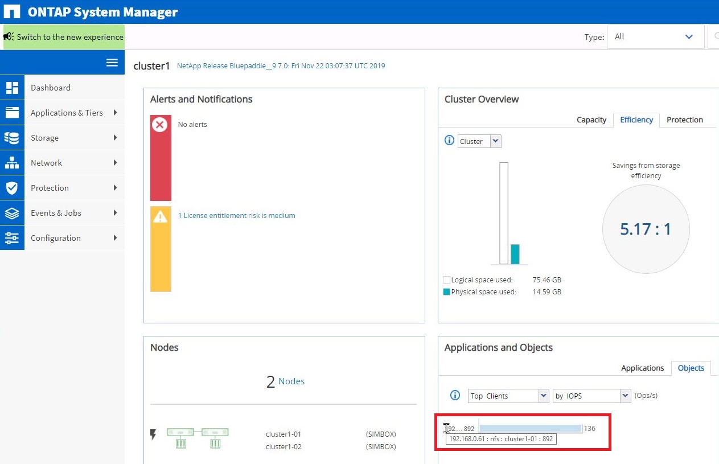
Task: Open the Type filter dropdown
Action: 655,36
